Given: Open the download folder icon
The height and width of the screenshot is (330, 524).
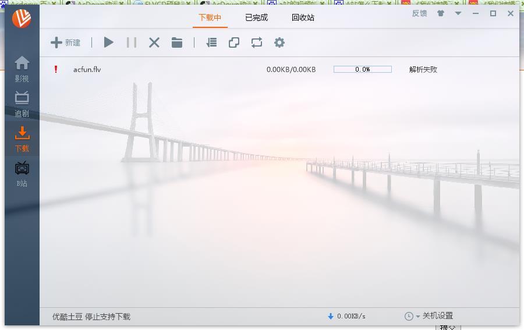Looking at the screenshot, I should point(177,42).
